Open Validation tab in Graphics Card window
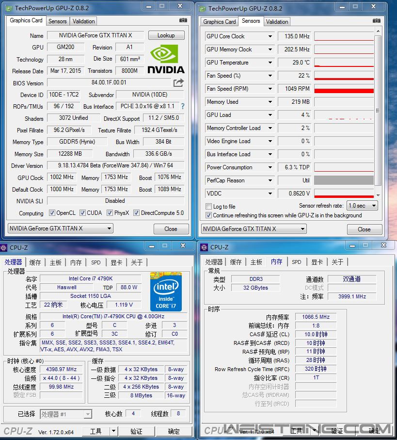The image size is (397, 440). click(x=83, y=21)
